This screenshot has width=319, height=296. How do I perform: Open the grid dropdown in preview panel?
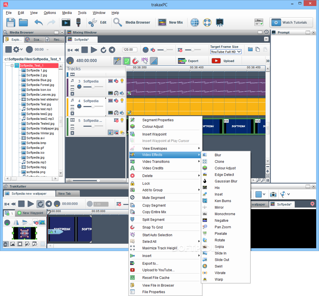(x=264, y=194)
